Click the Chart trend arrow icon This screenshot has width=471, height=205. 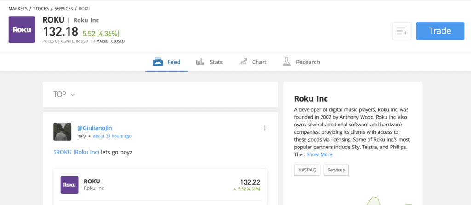243,62
